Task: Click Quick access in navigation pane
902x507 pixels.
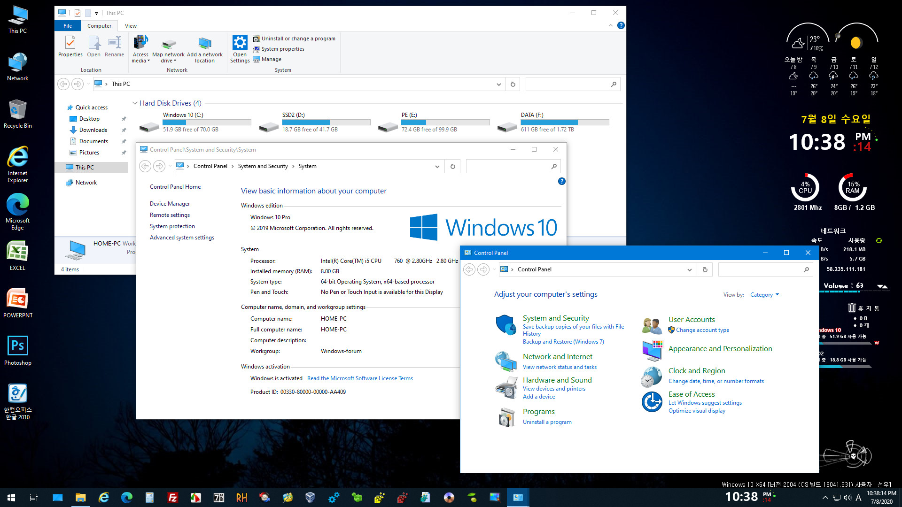Action: (91, 108)
